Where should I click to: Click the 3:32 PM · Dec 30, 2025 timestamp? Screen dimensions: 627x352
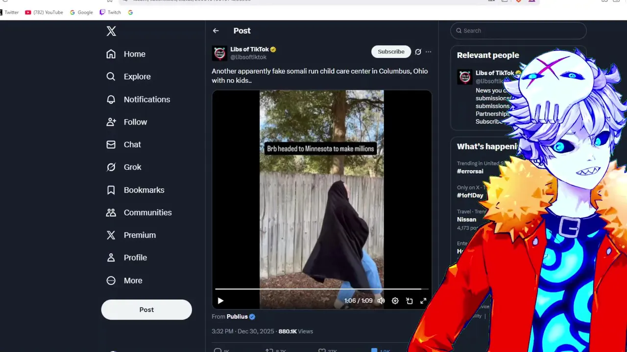coord(243,331)
